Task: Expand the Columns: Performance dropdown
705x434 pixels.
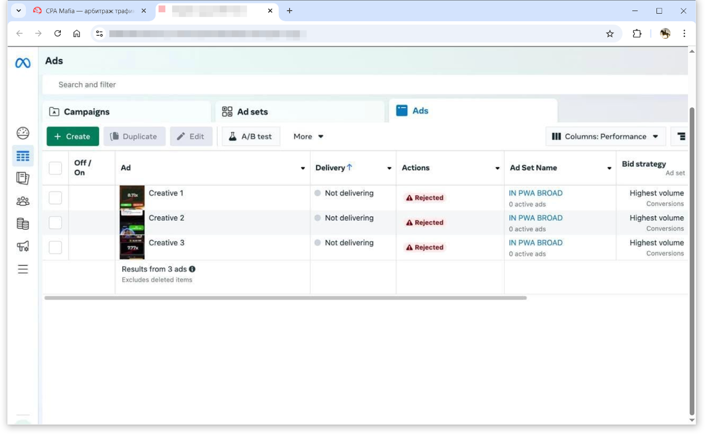Action: pos(605,136)
